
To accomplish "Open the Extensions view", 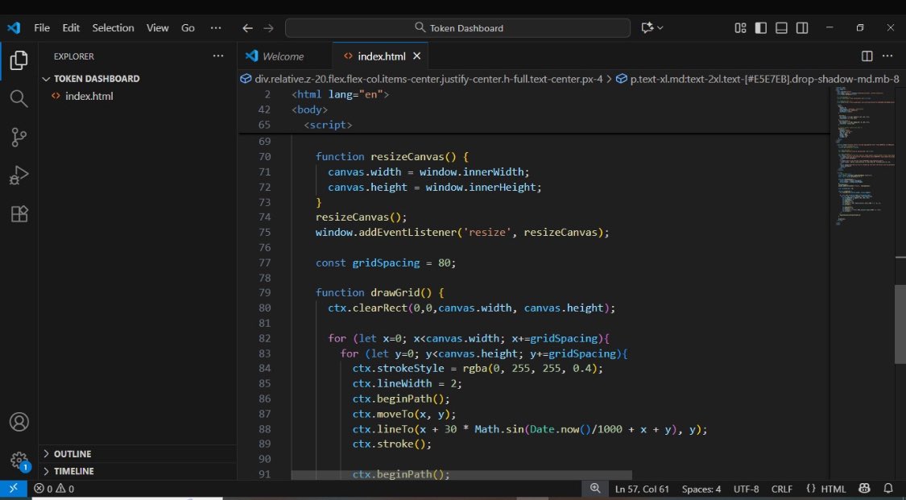I will [19, 214].
